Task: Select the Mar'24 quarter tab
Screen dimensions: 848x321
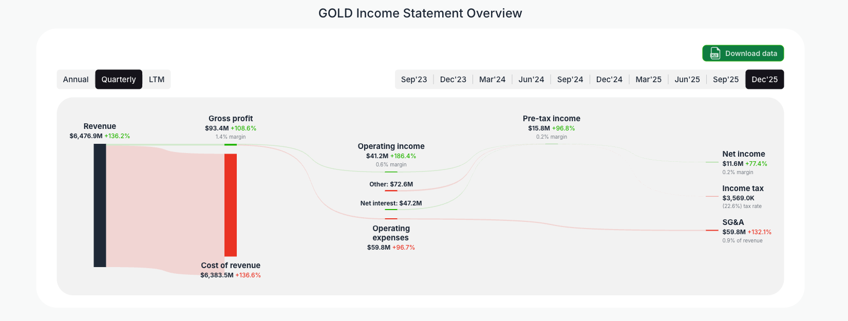Action: (492, 79)
